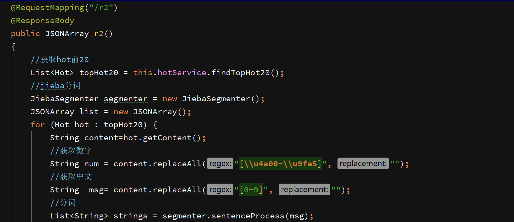The image size is (514, 222).
Task: Click the "/r2" mapping path string
Action: click(x=101, y=7)
